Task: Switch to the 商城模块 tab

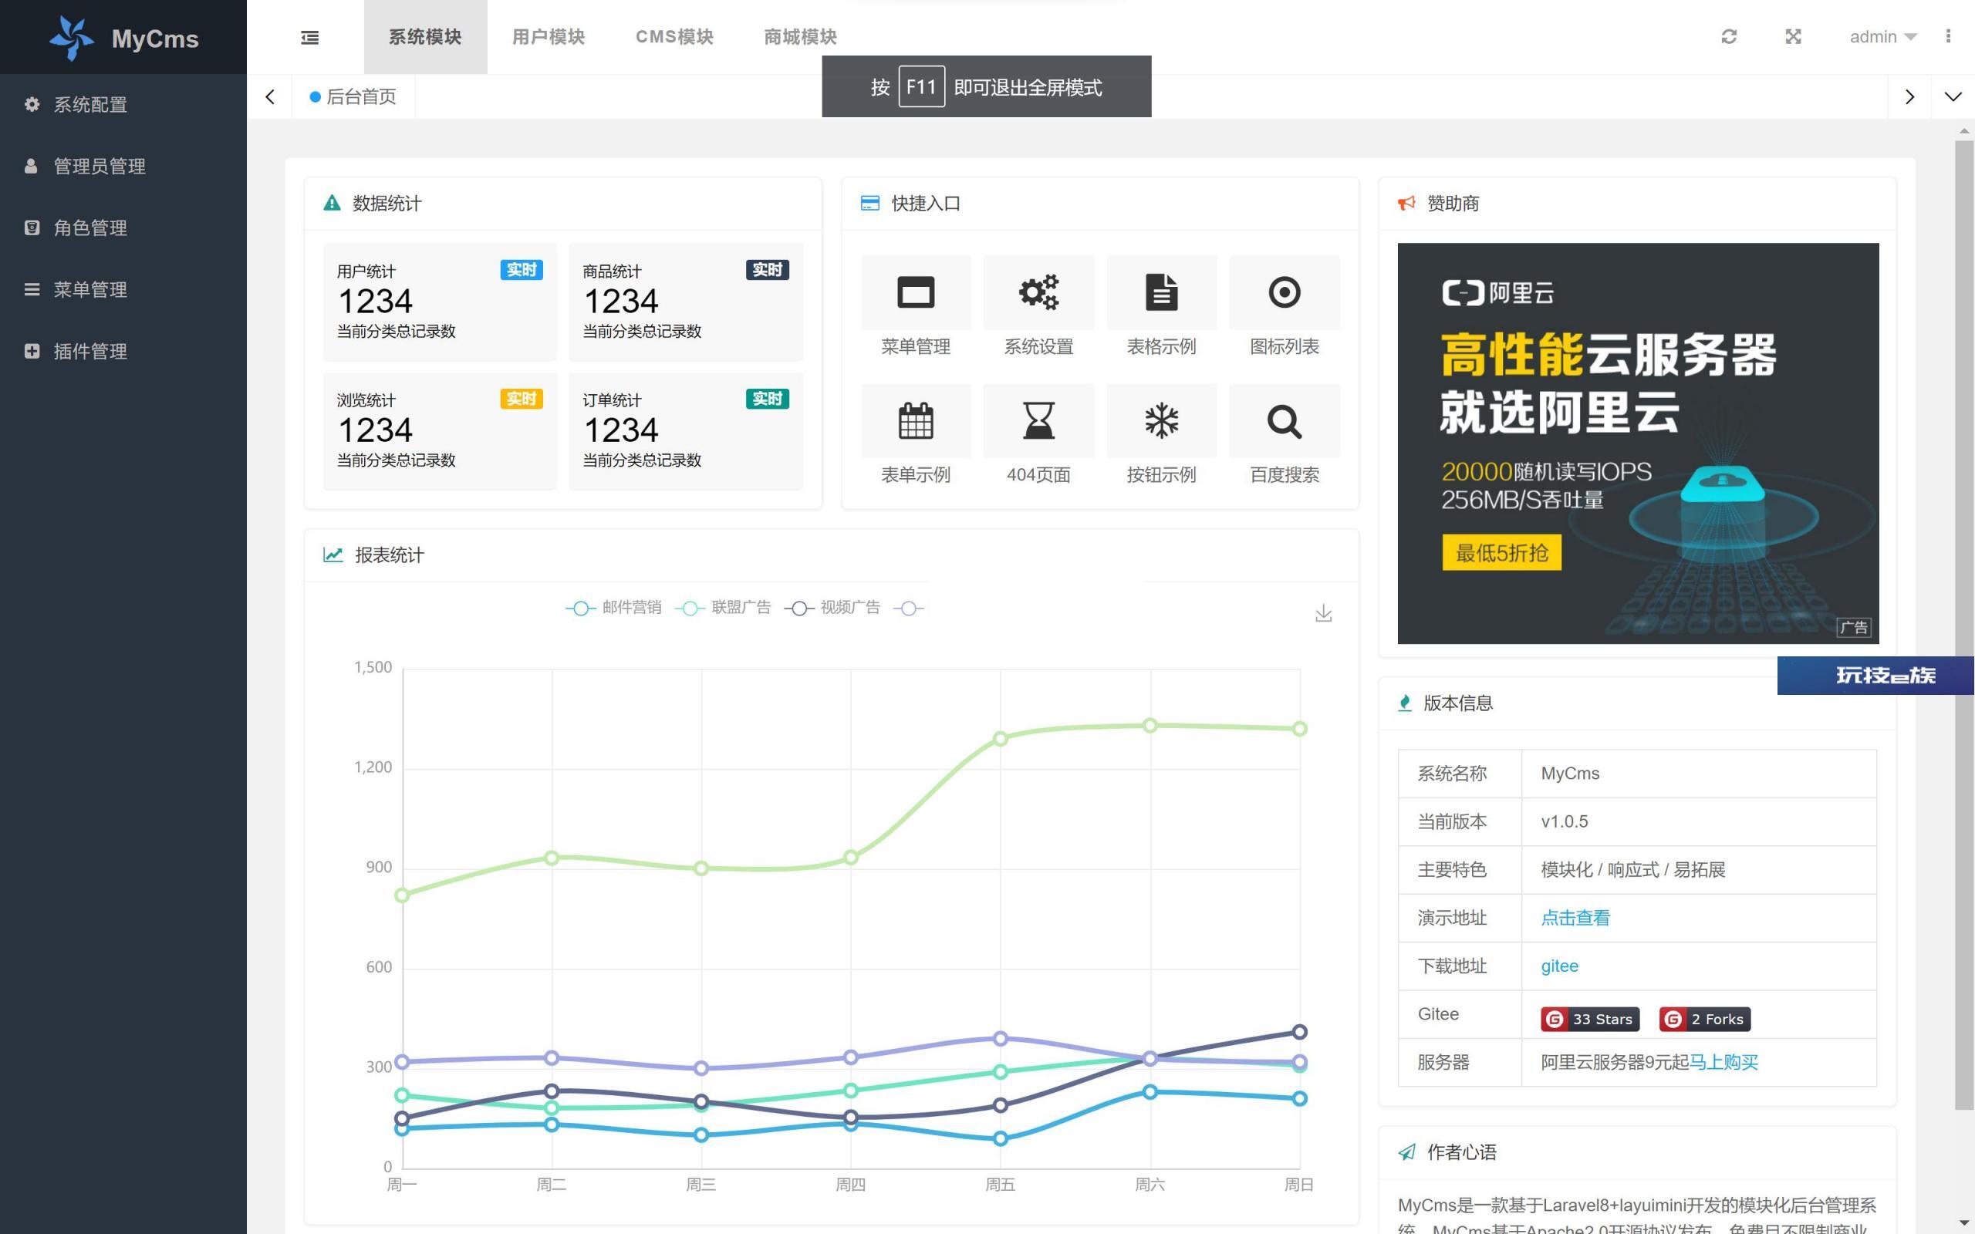Action: tap(800, 37)
